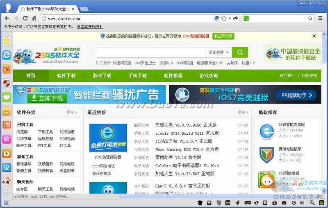Click inside the site search input field
The image size is (328, 208).
point(150,52)
